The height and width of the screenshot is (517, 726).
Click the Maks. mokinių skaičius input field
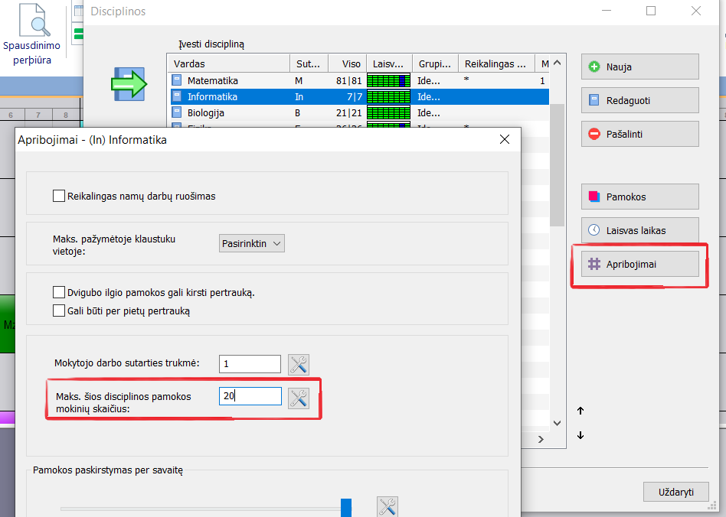(250, 396)
